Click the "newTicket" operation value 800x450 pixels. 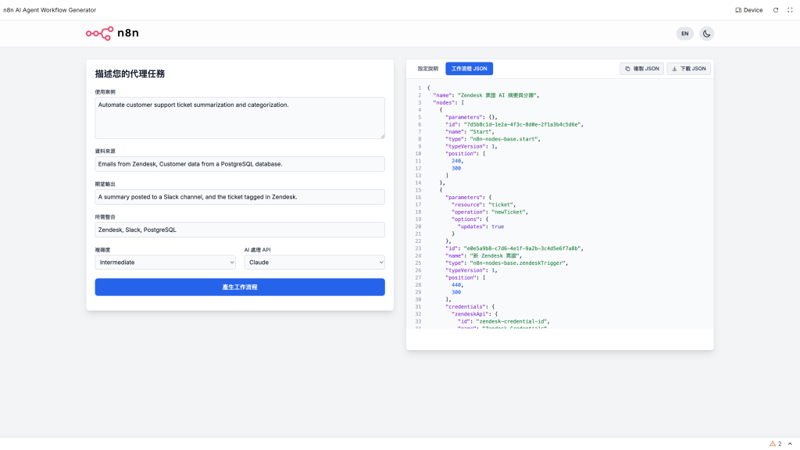pos(509,212)
